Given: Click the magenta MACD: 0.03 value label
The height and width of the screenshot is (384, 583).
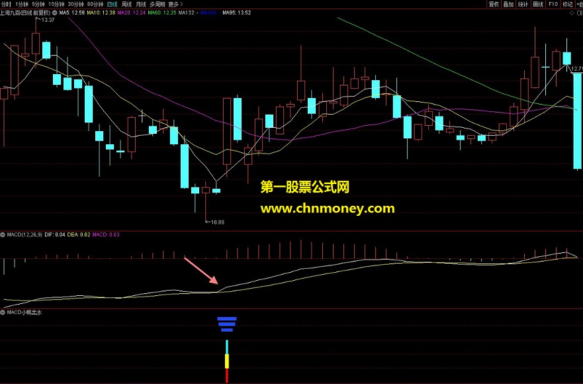Looking at the screenshot, I should pyautogui.click(x=106, y=235).
